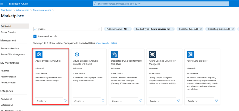Open Private Marketplace section
The image size is (239, 111).
click(10, 49)
